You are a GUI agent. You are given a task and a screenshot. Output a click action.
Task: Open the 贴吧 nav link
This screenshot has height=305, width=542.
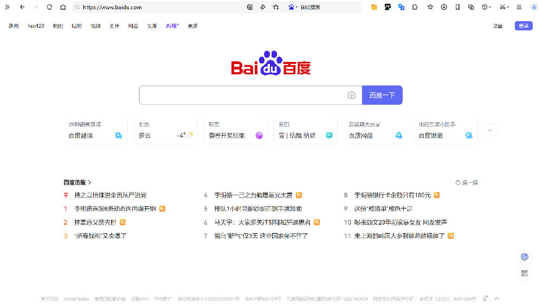tap(76, 26)
